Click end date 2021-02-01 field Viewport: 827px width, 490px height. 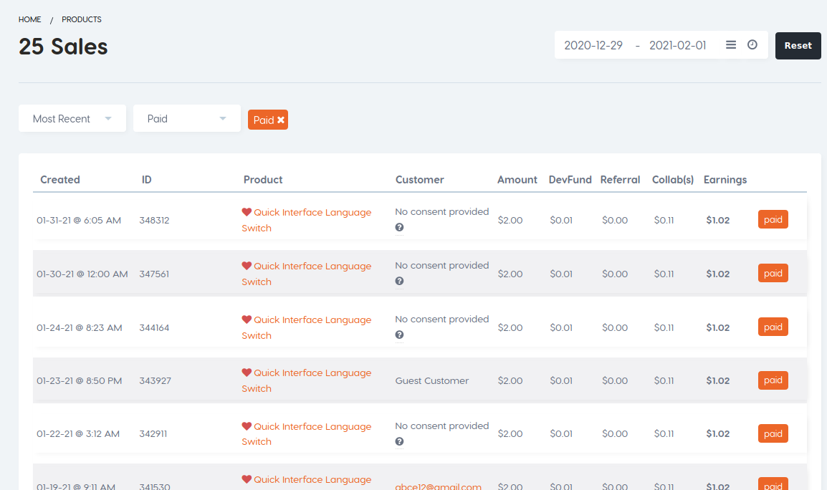click(678, 45)
